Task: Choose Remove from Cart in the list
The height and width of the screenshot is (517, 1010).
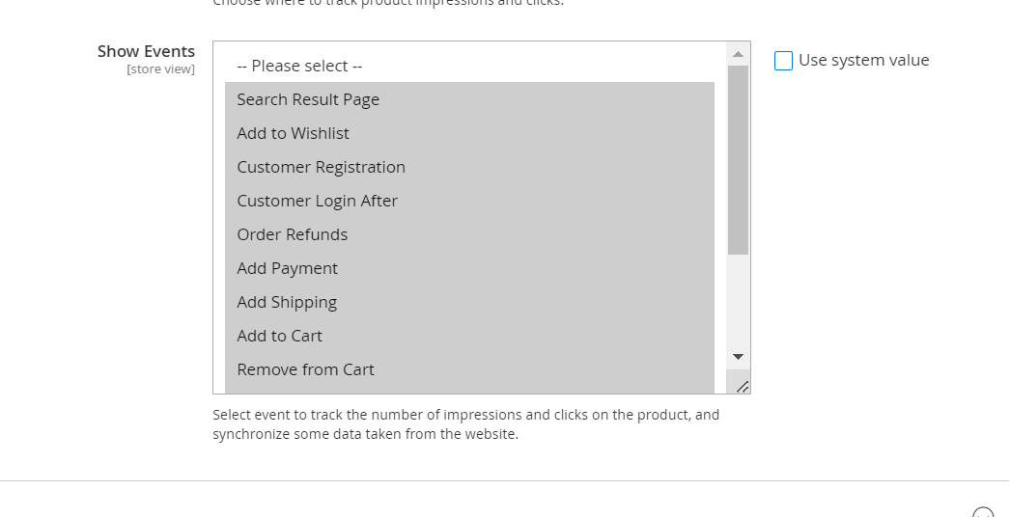Action: coord(306,369)
